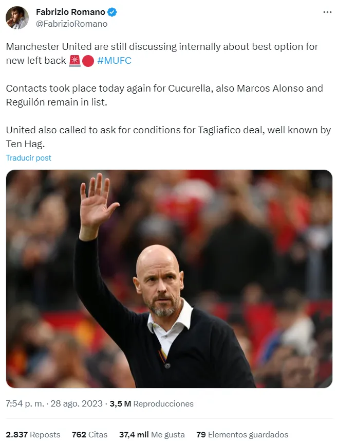Open the #MUFC hashtag
337x441 pixels.
point(114,61)
